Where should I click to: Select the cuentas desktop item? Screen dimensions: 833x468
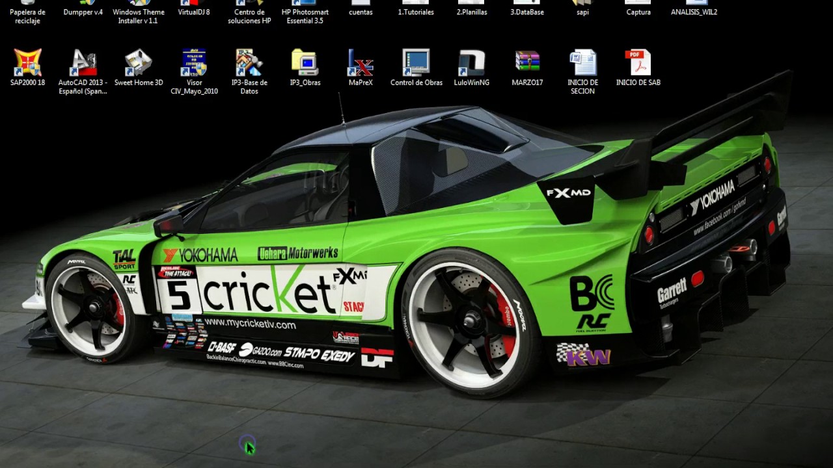(361, 8)
